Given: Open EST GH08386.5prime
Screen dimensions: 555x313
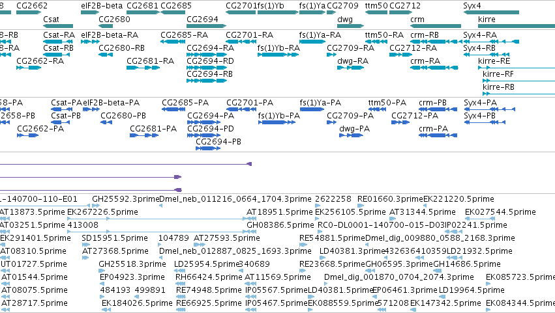Looking at the screenshot, I should [x=251, y=232].
